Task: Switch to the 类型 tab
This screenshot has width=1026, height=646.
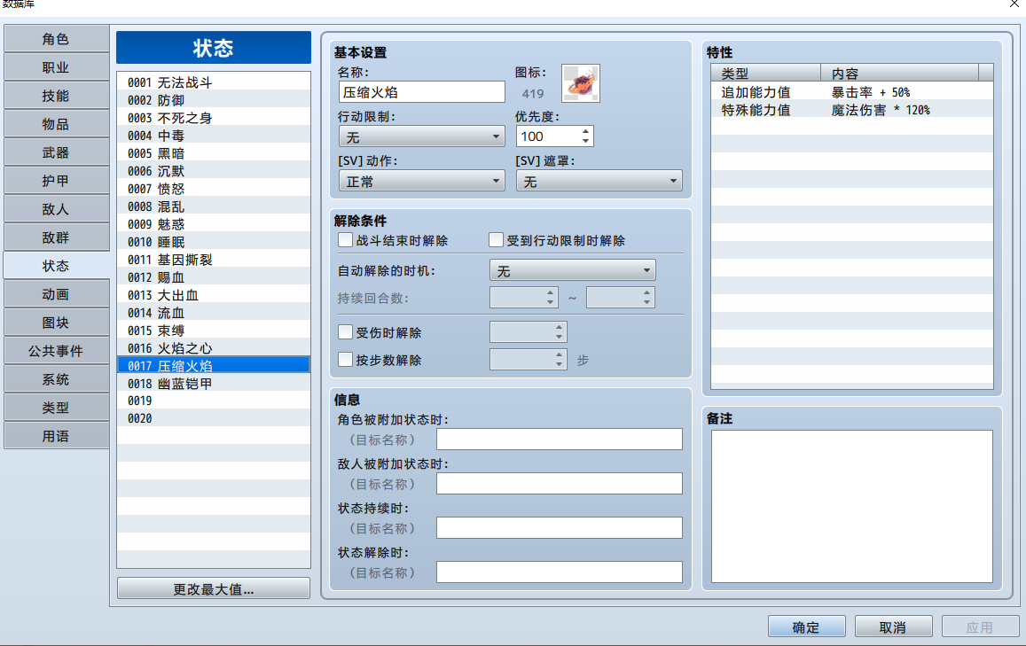Action: click(x=56, y=408)
